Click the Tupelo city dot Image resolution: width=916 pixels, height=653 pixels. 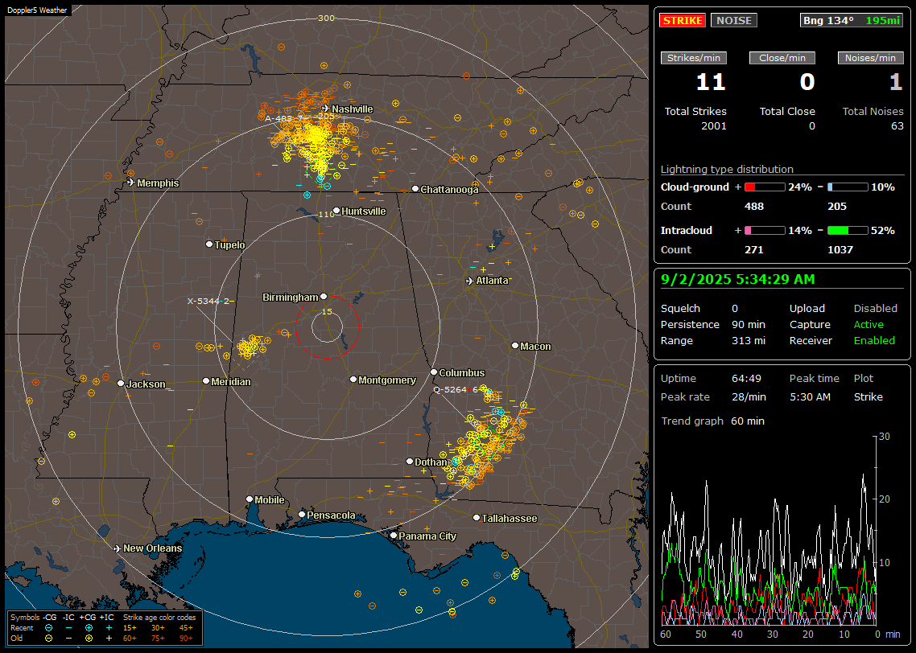(209, 244)
